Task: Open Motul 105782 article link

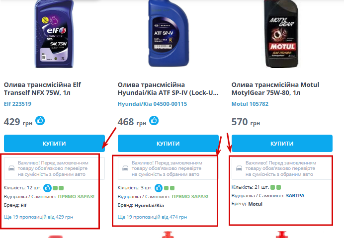Action: [x=250, y=104]
